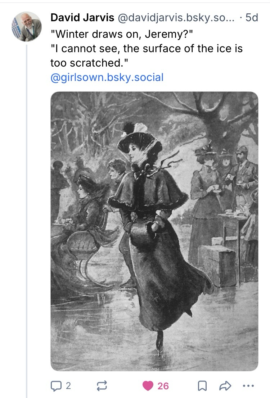Unlike the post via the pink heart
This screenshot has height=398, width=270.
click(x=148, y=386)
